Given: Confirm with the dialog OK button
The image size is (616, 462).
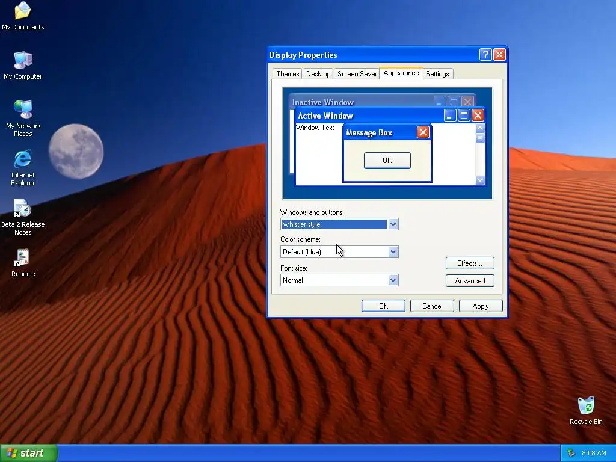Looking at the screenshot, I should point(383,306).
